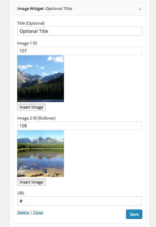Click the dark forest mountain preview thumbnail

41,79
